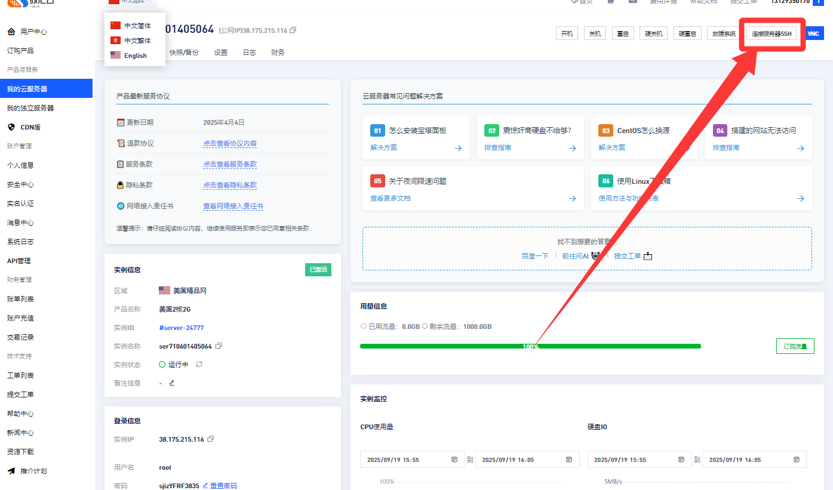833x490 pixels.
Task: Click the 重置密码 link
Action: point(223,486)
